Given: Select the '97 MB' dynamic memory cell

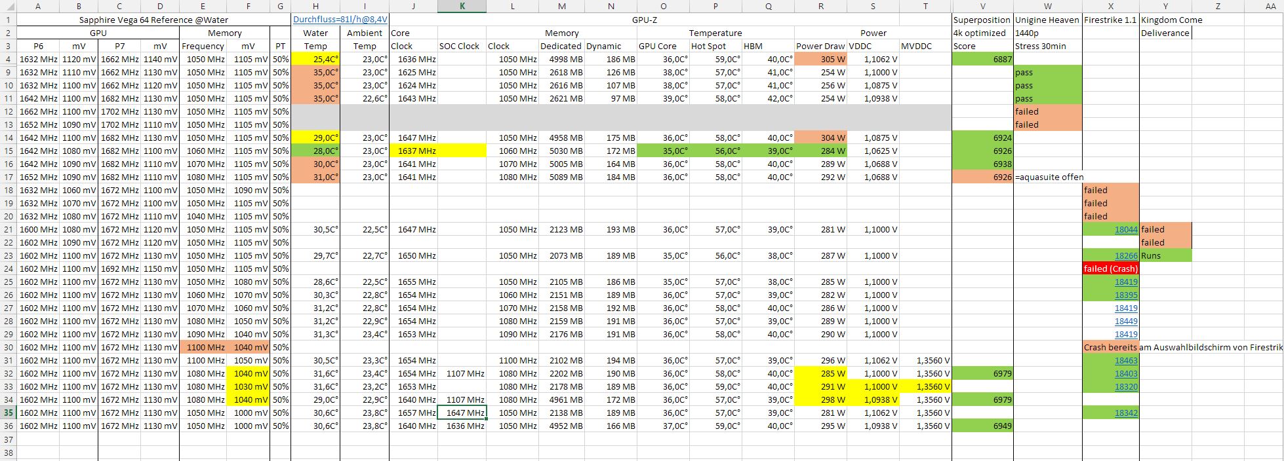Looking at the screenshot, I should click(x=611, y=98).
